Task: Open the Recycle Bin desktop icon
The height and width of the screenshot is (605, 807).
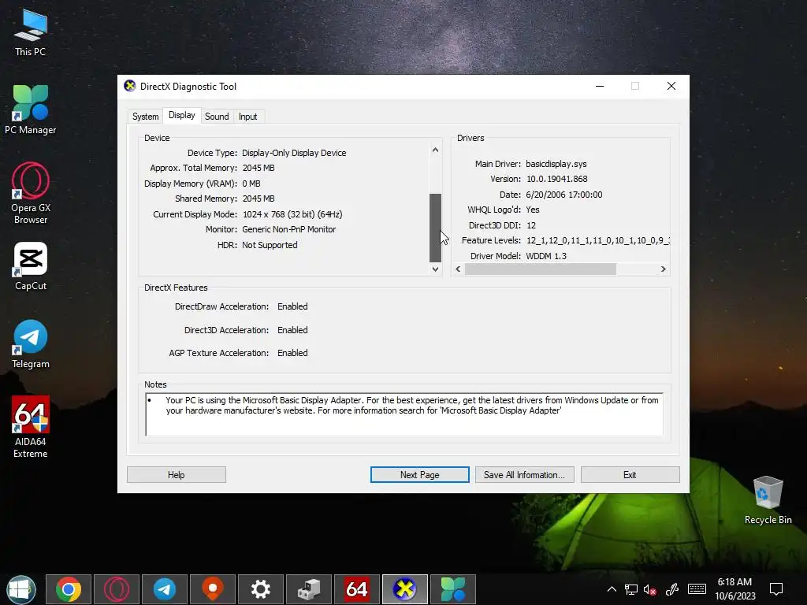Action: [768, 500]
